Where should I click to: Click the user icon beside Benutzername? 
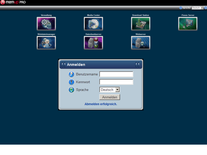click(71, 74)
